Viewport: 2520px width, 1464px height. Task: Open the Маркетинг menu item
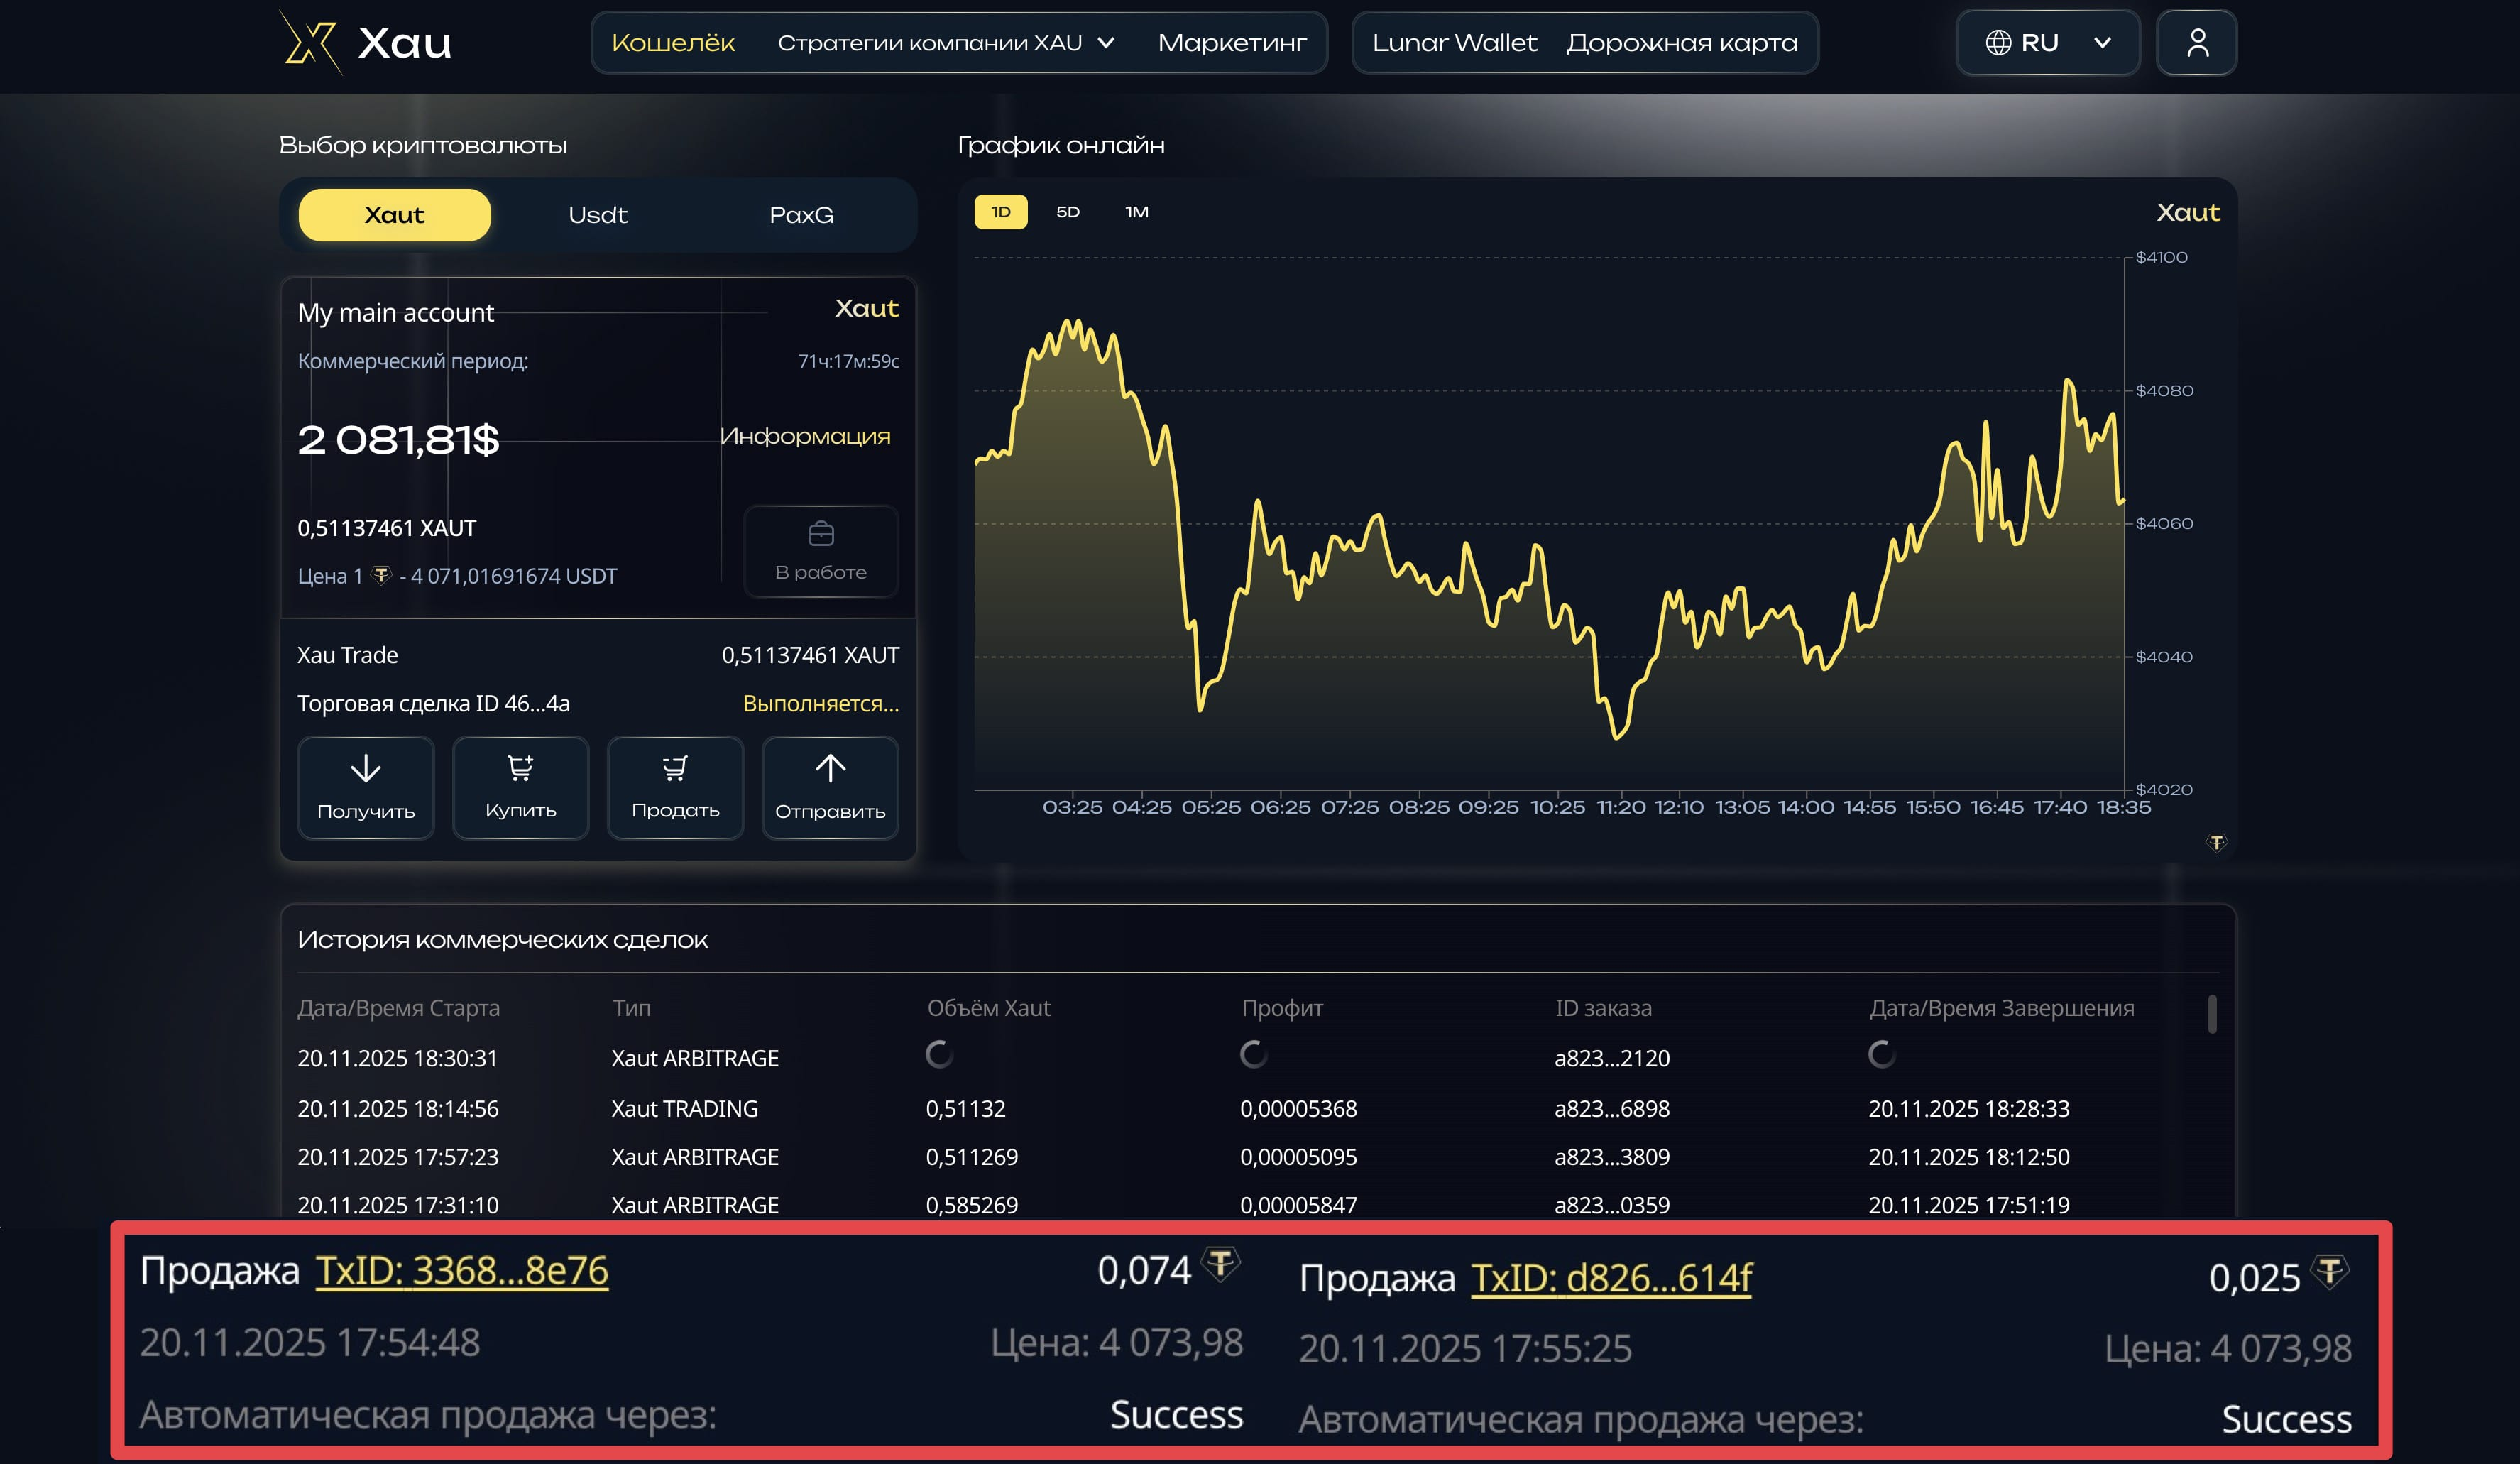pos(1231,43)
